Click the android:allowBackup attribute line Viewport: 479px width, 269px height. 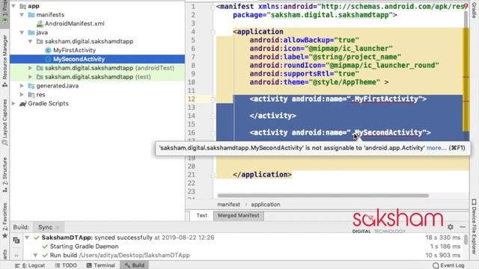coord(305,40)
